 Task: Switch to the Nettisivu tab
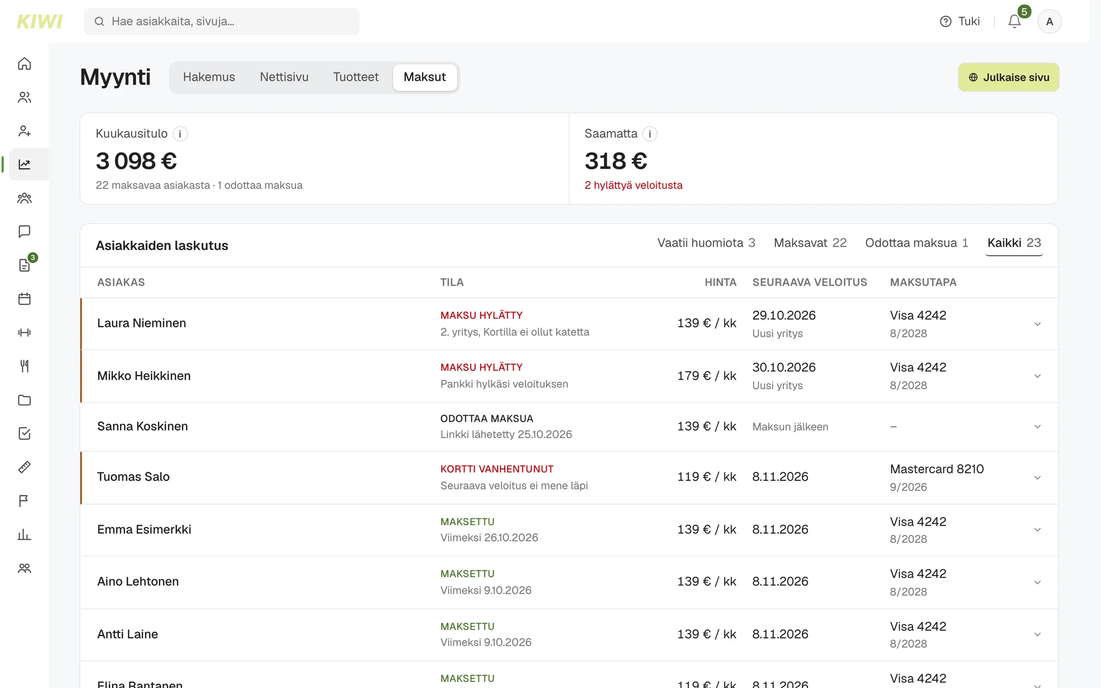[284, 77]
